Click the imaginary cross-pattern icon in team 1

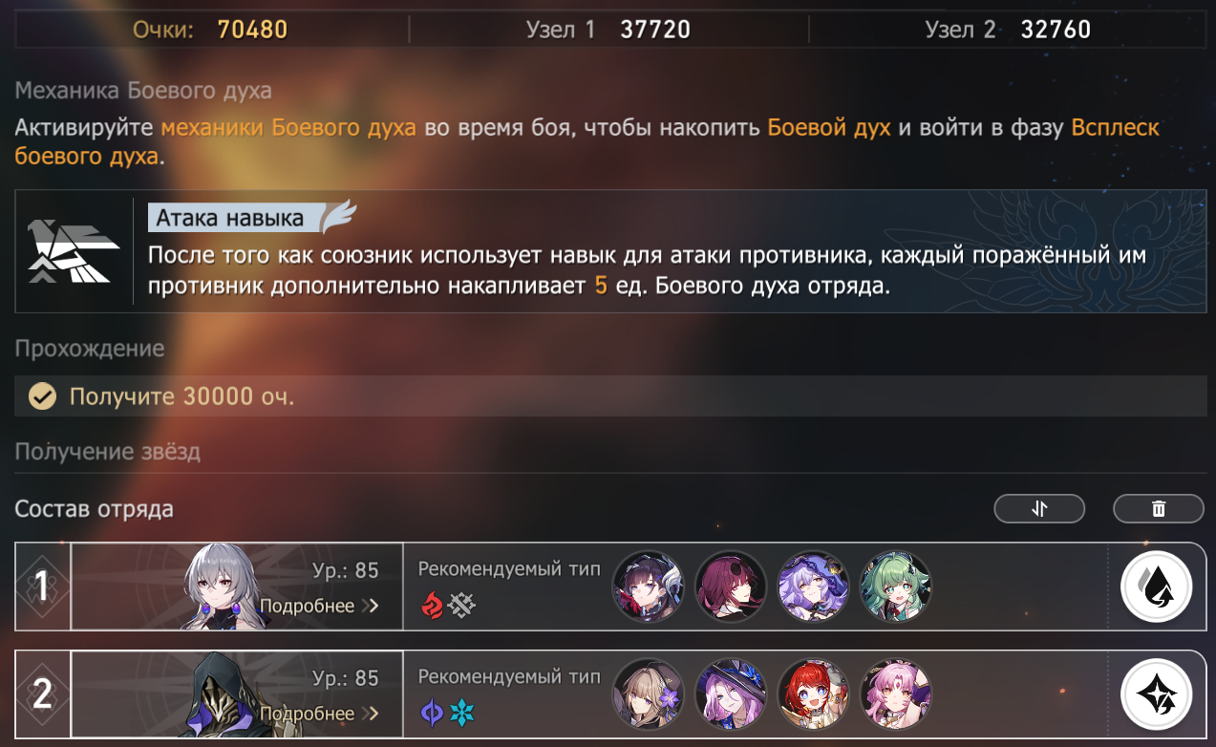click(462, 605)
